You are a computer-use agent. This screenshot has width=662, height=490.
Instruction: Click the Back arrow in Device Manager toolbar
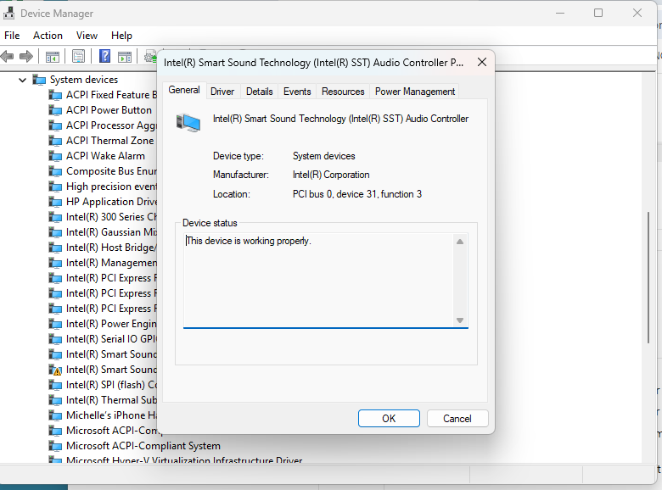[7, 56]
